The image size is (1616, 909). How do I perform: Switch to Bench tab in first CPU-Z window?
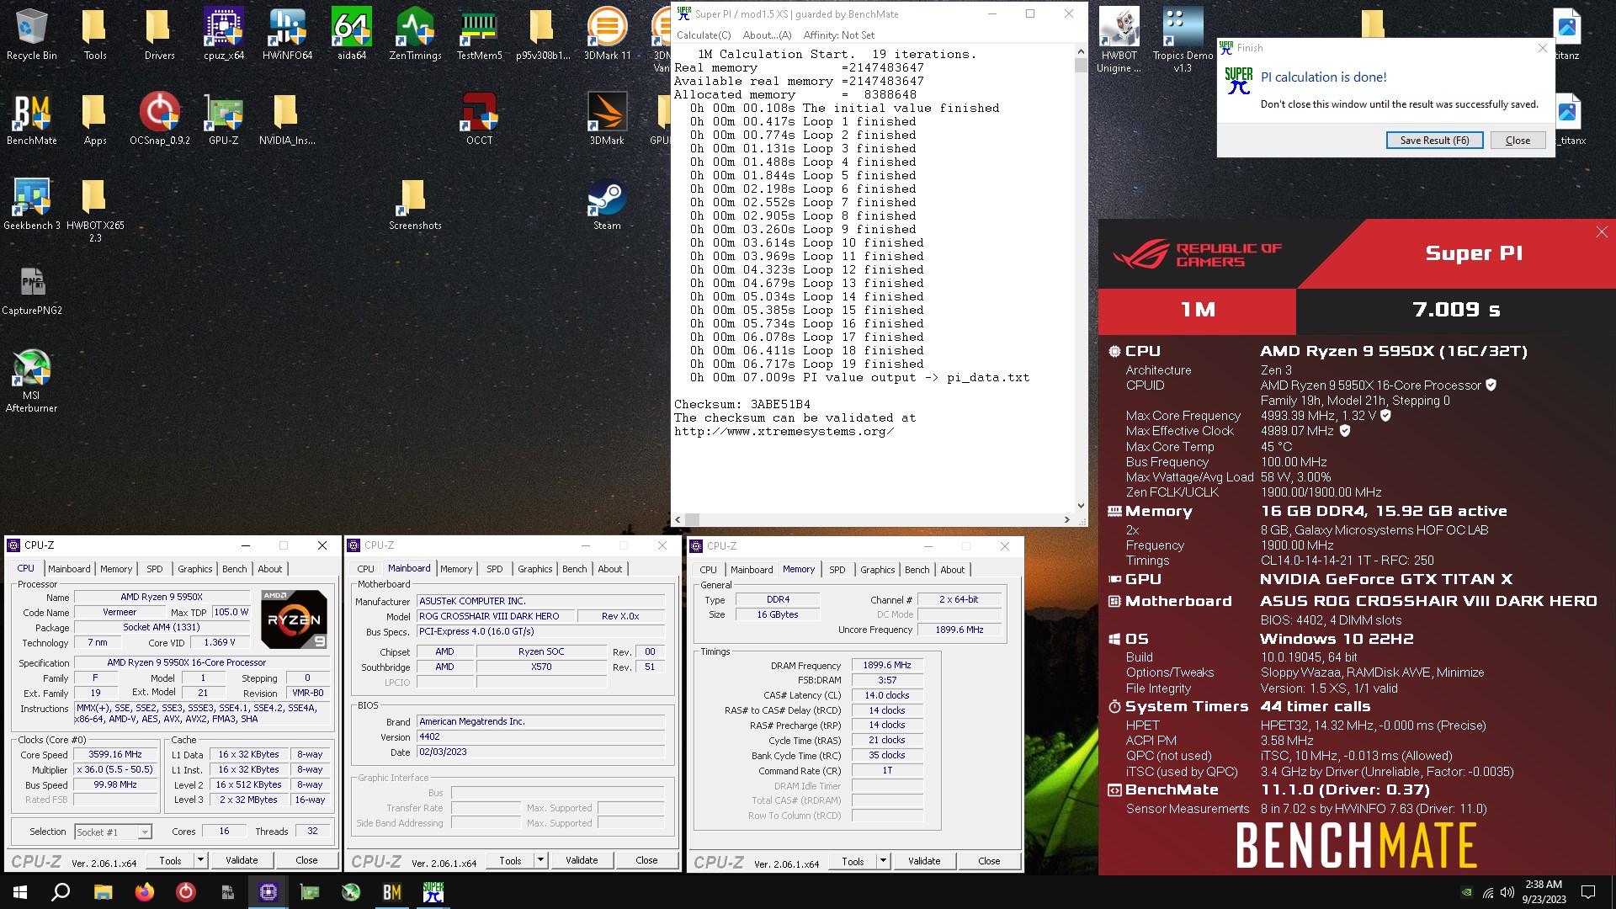click(235, 569)
